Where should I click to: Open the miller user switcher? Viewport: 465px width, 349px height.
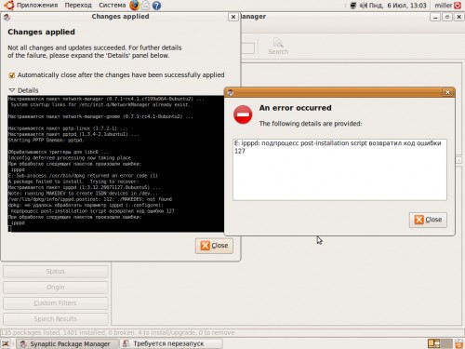click(443, 6)
